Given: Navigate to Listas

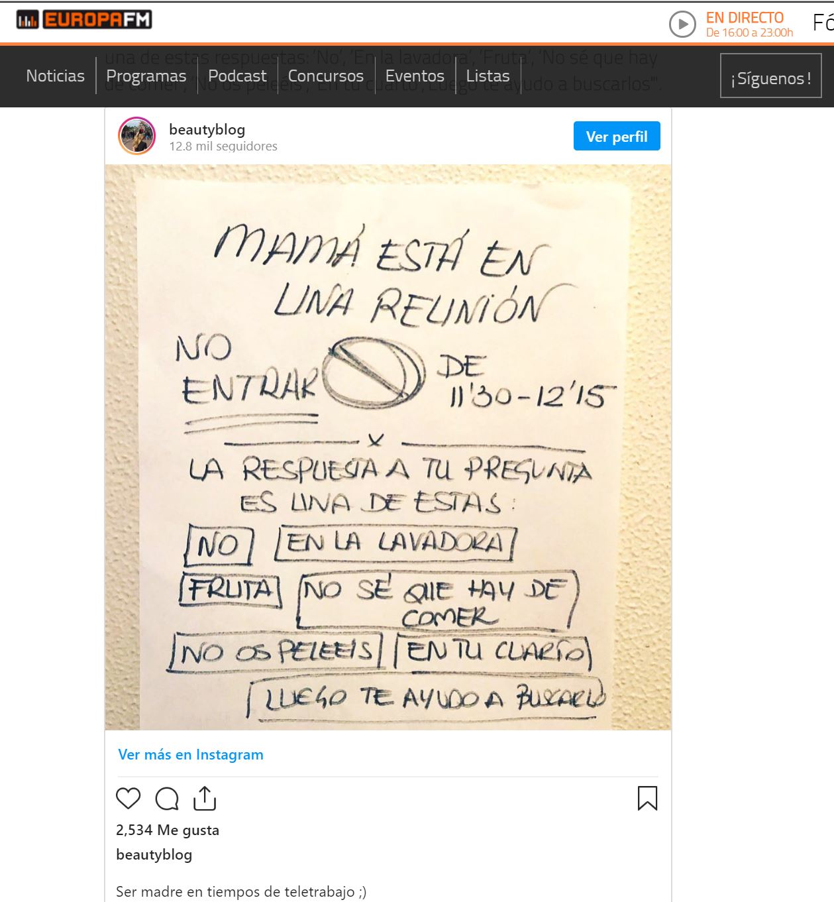Looking at the screenshot, I should click(x=488, y=76).
